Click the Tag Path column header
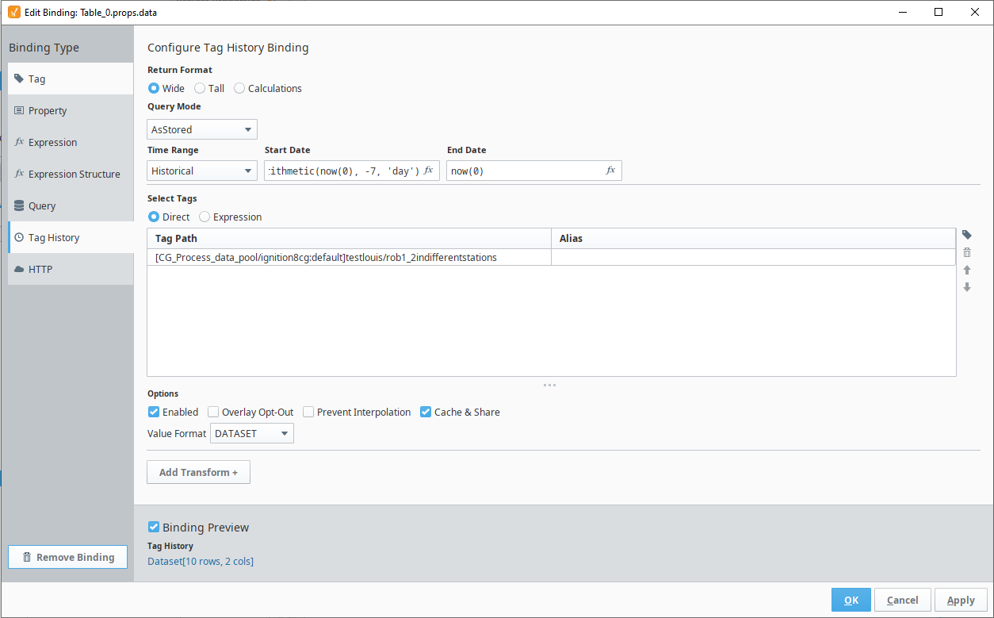 349,238
